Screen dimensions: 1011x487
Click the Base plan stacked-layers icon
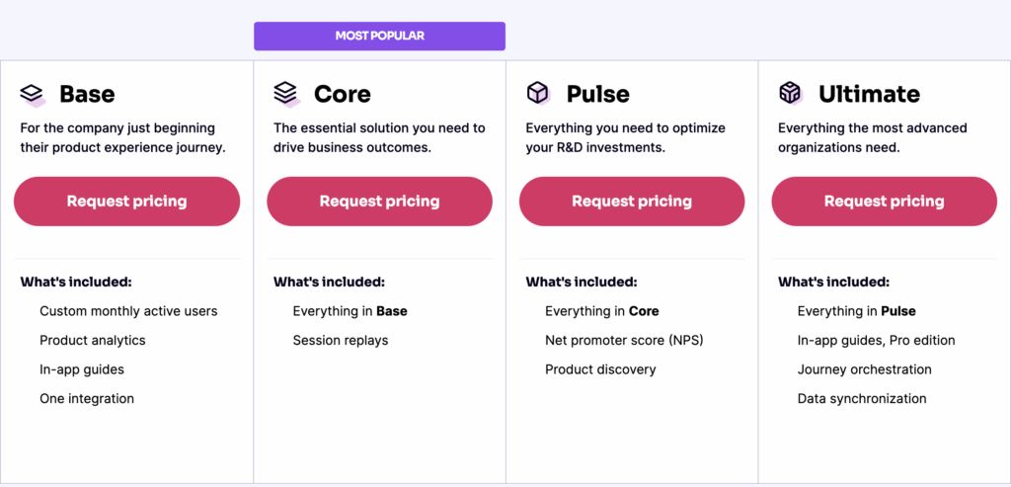click(33, 94)
